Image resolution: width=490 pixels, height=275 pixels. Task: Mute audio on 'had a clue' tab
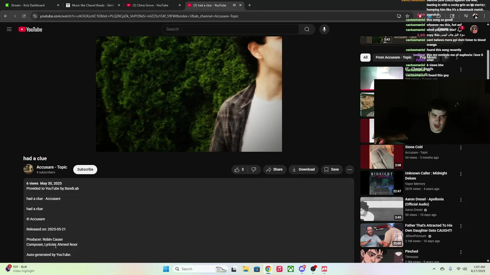tap(234, 5)
